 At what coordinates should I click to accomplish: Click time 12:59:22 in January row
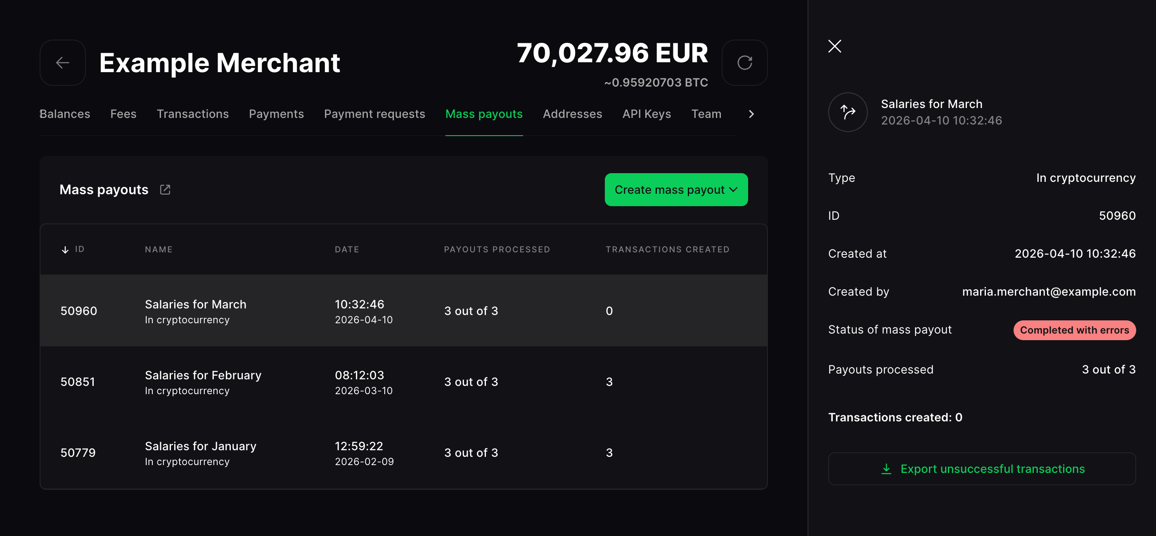(x=358, y=446)
